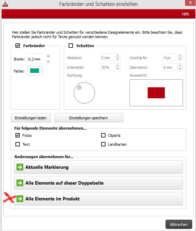
Task: Decrease Breite value with down arrow
Action: click(x=48, y=62)
